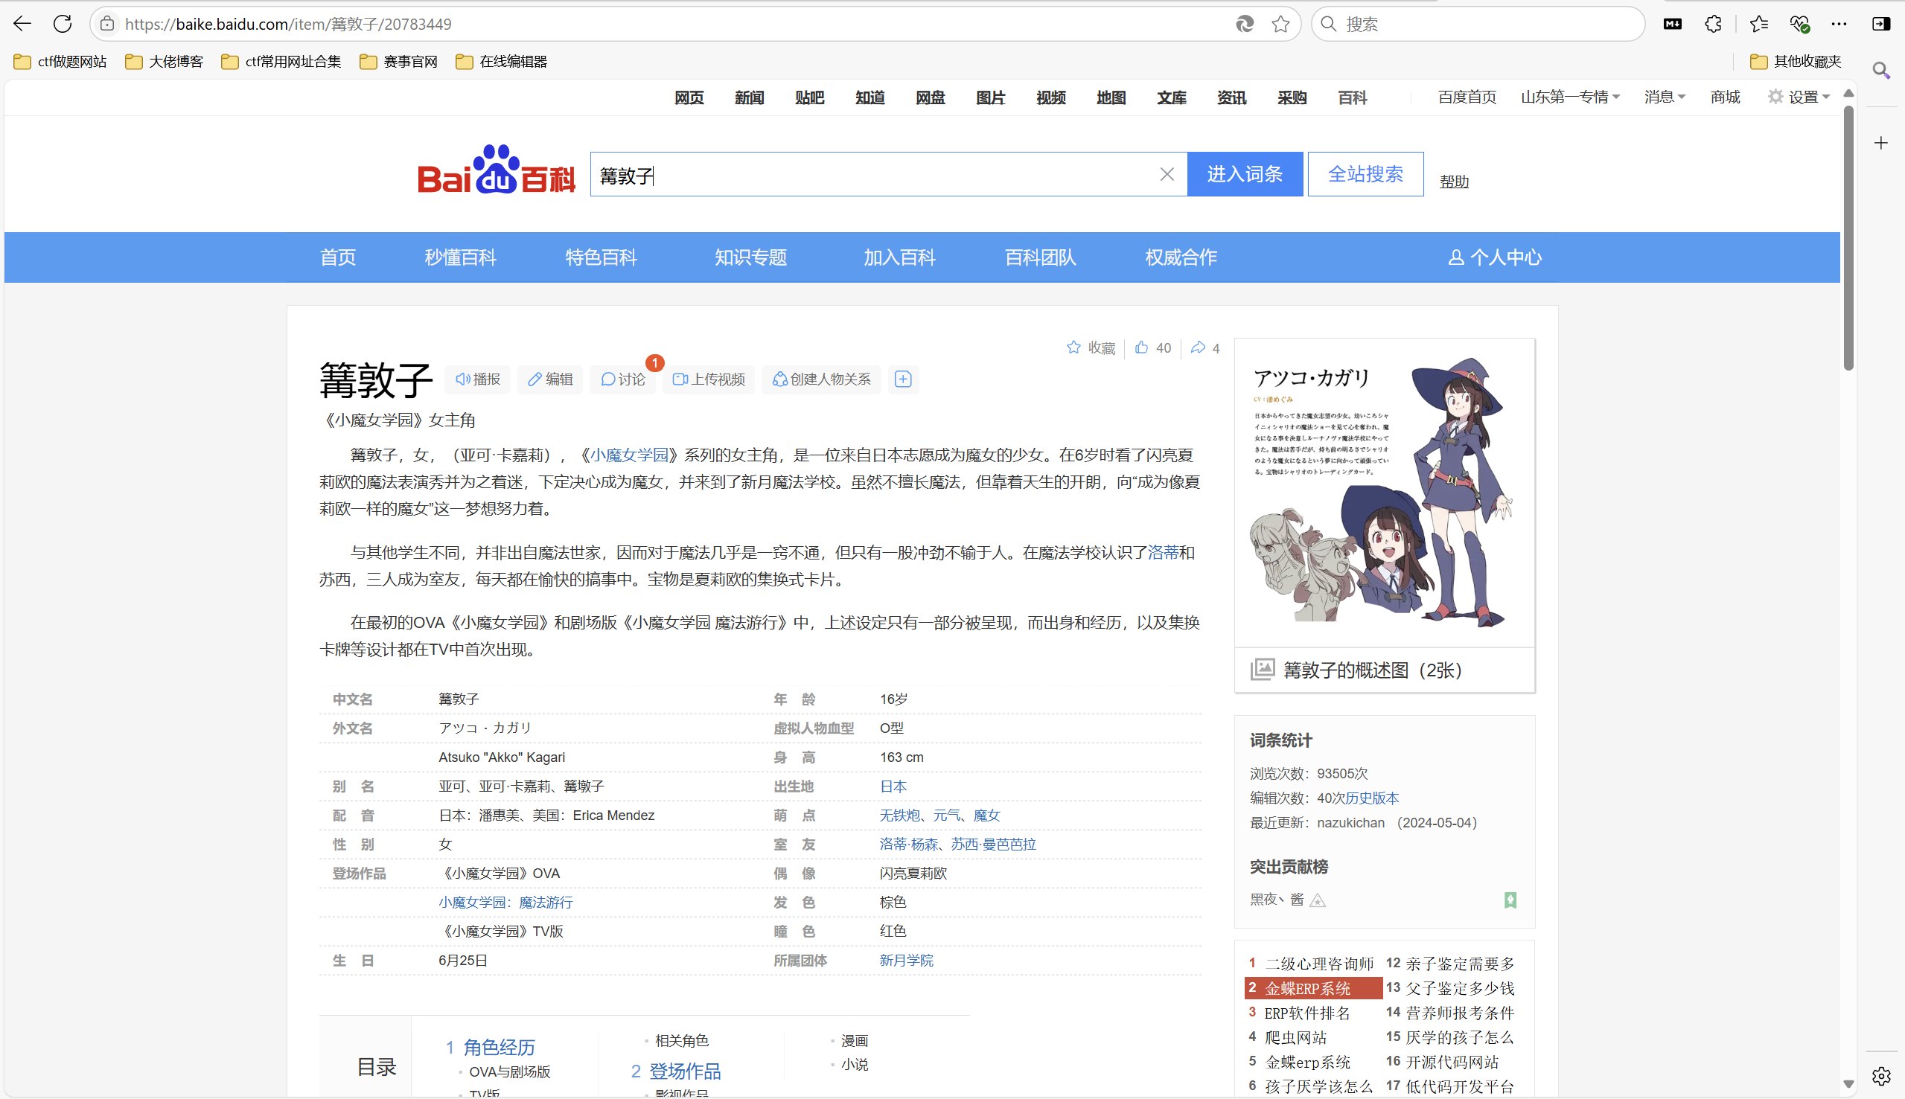Go to the 贴吧 top nav link

point(809,98)
